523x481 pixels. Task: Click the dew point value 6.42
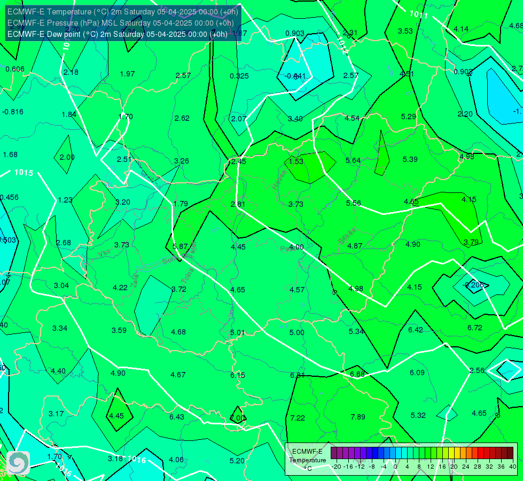[416, 330]
